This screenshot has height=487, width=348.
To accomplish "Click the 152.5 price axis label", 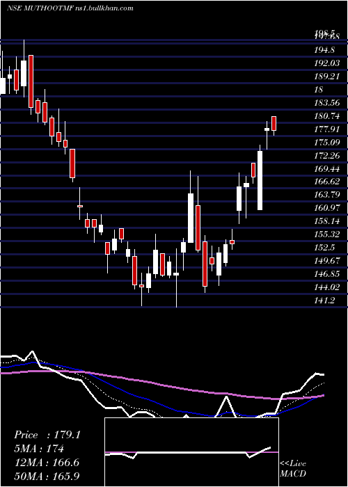I will (324, 248).
